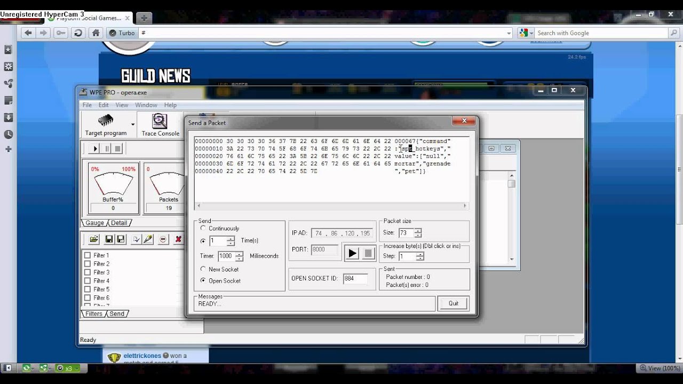This screenshot has height=384, width=683.
Task: Click the Step value spinner arrows
Action: [x=420, y=256]
